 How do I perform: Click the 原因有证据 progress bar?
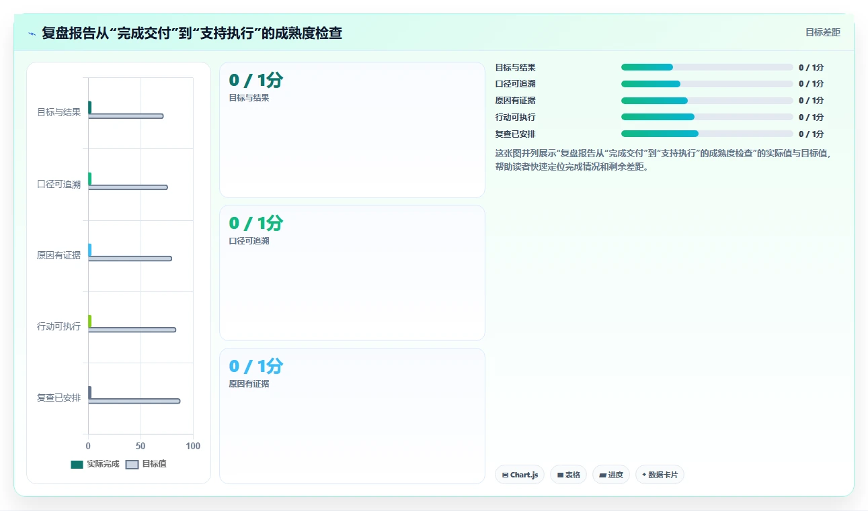click(x=707, y=101)
